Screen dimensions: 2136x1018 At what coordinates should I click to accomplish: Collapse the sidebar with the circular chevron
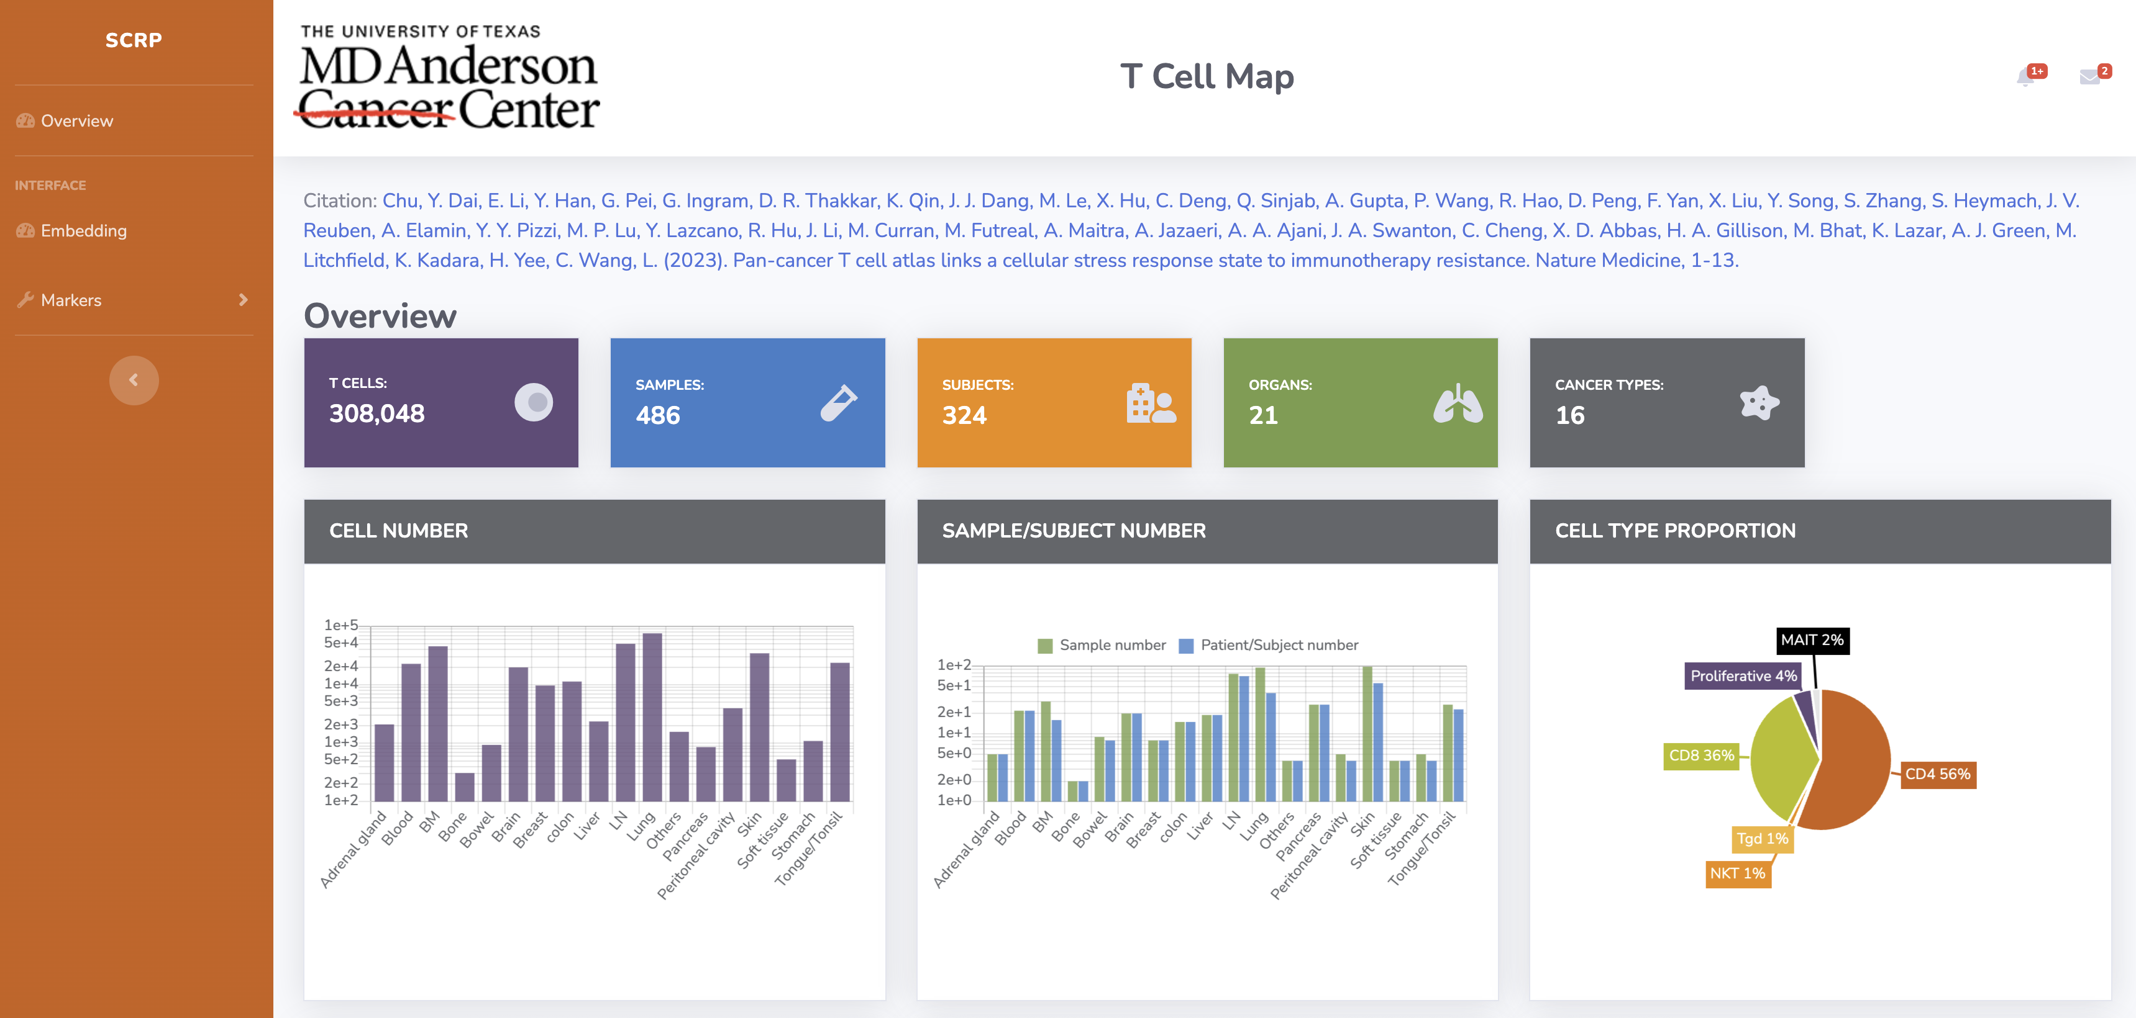[x=133, y=379]
